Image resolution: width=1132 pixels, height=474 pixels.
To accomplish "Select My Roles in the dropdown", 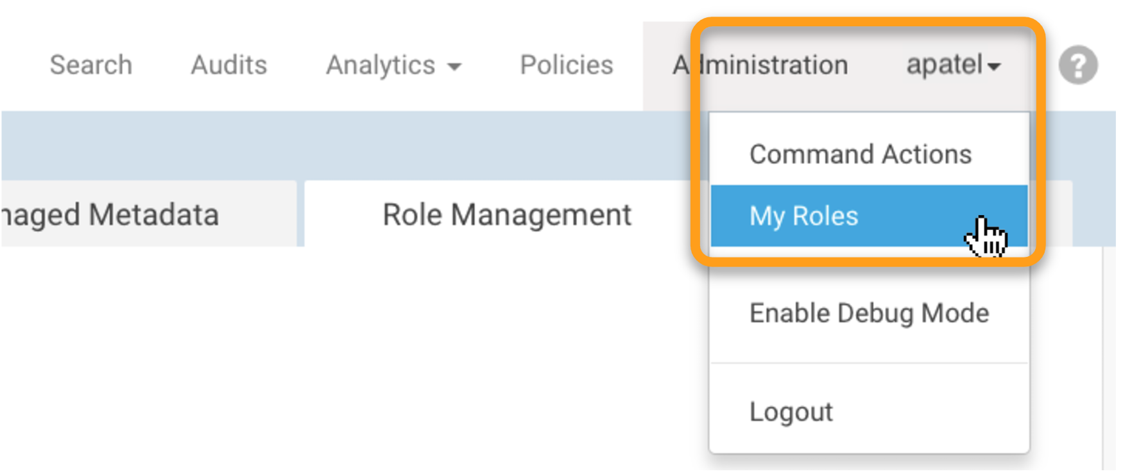I will tap(804, 217).
